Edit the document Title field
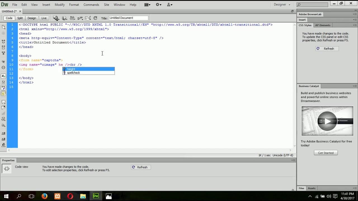Image resolution: width=358 pixels, height=201 pixels. coord(128,18)
